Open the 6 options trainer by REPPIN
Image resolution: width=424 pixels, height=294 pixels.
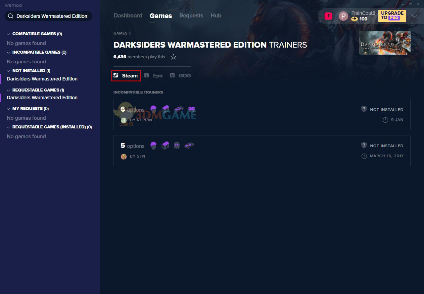(262, 115)
